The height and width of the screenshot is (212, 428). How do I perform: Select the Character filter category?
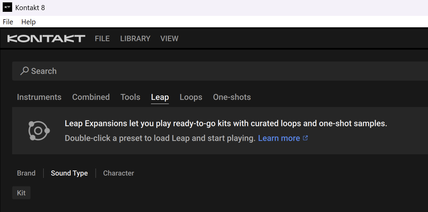click(119, 173)
